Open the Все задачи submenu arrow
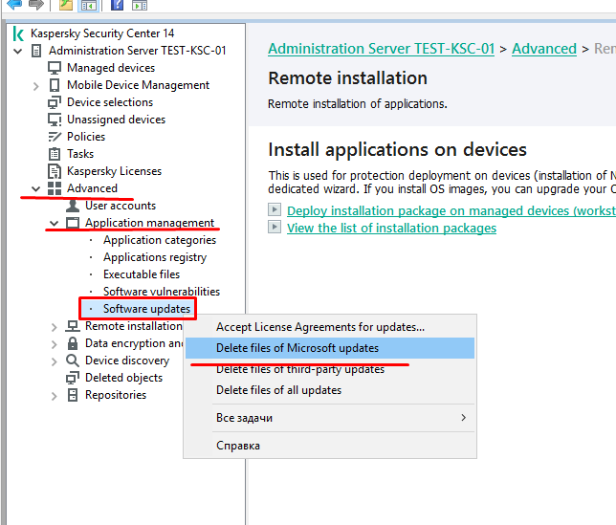Image resolution: width=616 pixels, height=525 pixels. coord(464,417)
